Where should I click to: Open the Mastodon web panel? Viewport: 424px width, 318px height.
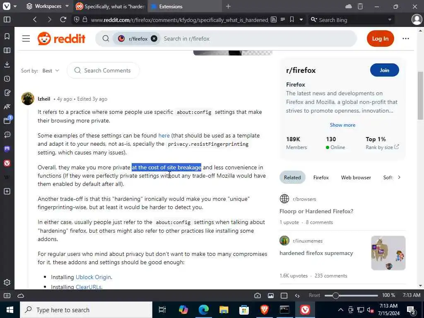pyautogui.click(x=7, y=149)
